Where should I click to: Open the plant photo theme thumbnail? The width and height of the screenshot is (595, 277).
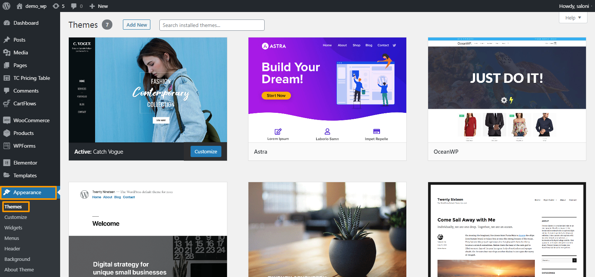[327, 230]
